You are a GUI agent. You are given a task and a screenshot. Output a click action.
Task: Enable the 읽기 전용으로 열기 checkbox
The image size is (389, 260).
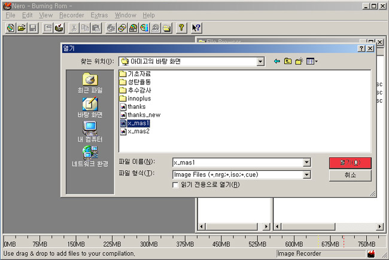[x=175, y=185]
